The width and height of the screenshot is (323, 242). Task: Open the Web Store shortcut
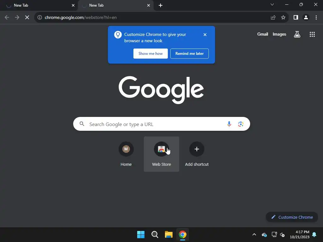pos(161,154)
